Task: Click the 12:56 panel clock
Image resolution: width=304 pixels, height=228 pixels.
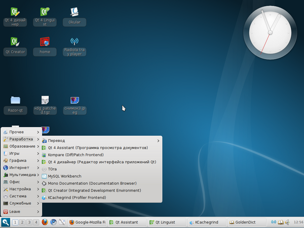Action: (298, 222)
